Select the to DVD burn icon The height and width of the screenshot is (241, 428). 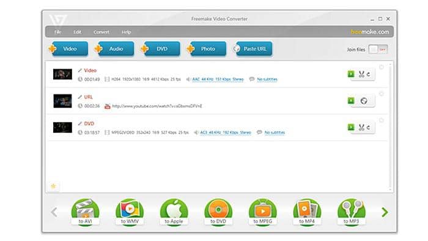tap(218, 212)
